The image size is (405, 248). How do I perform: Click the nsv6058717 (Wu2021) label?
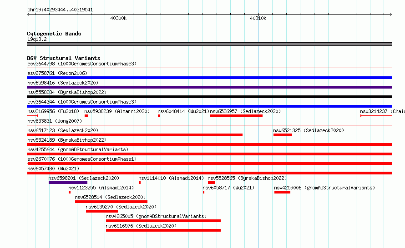click(228, 188)
